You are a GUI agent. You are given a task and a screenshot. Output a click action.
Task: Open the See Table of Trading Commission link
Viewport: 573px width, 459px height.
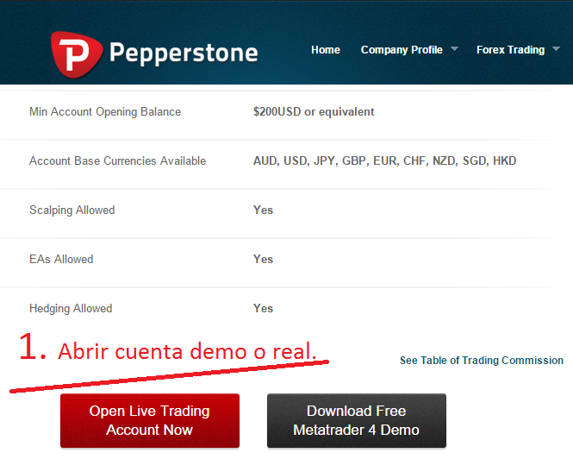click(481, 361)
